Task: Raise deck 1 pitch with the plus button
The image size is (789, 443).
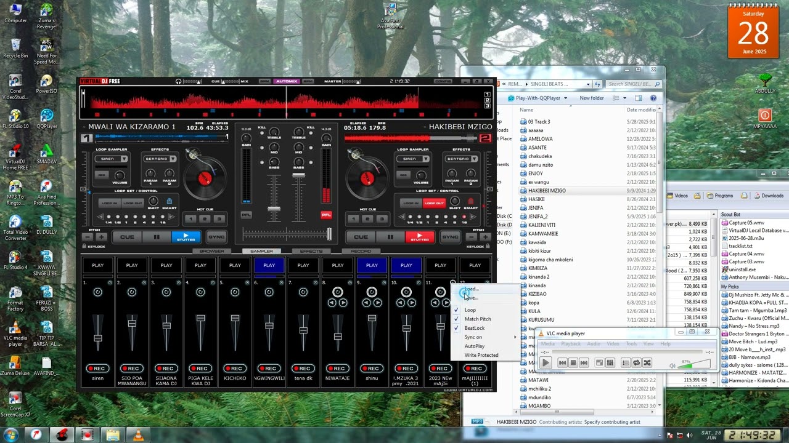Action: 101,237
